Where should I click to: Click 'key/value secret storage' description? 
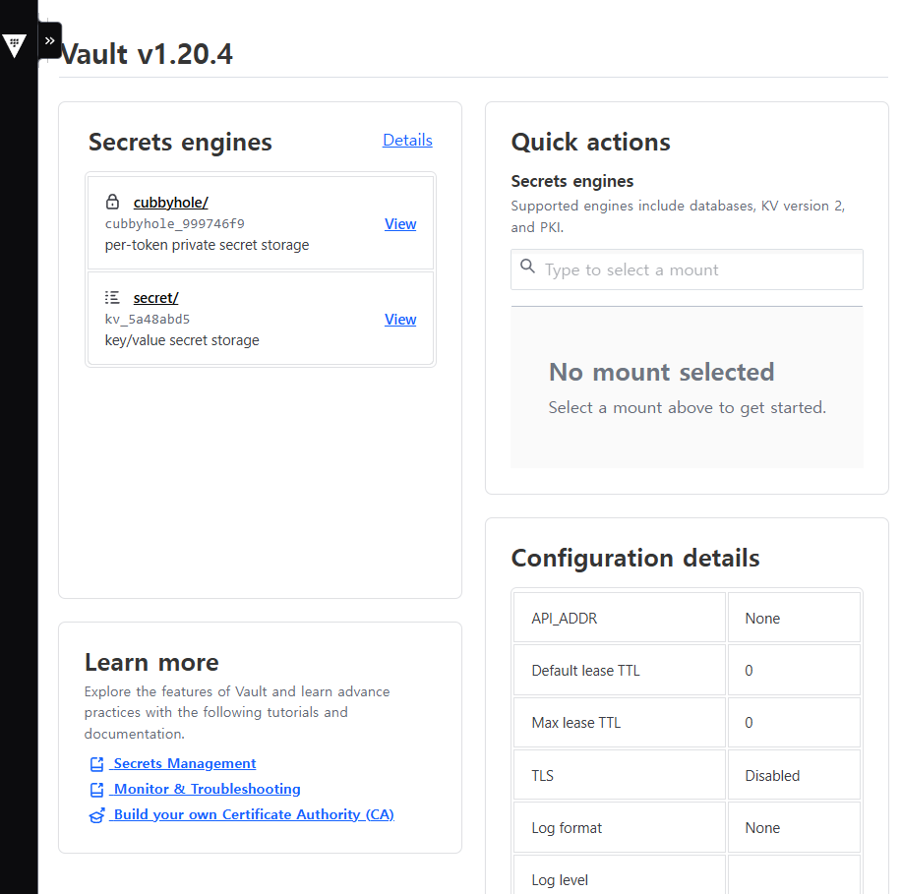pos(182,340)
